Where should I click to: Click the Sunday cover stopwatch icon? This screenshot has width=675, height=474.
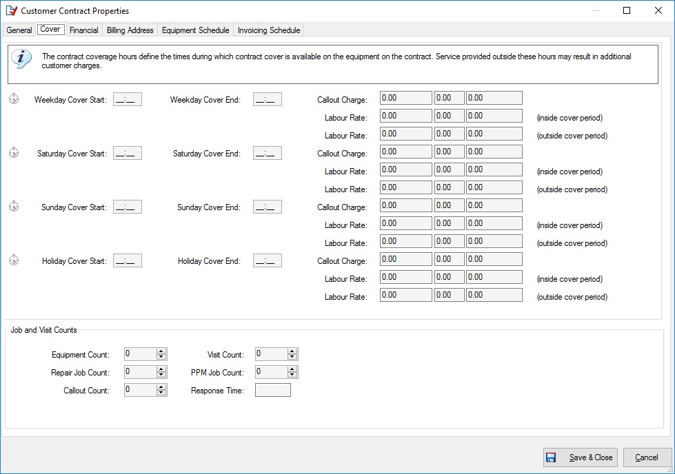tap(14, 206)
